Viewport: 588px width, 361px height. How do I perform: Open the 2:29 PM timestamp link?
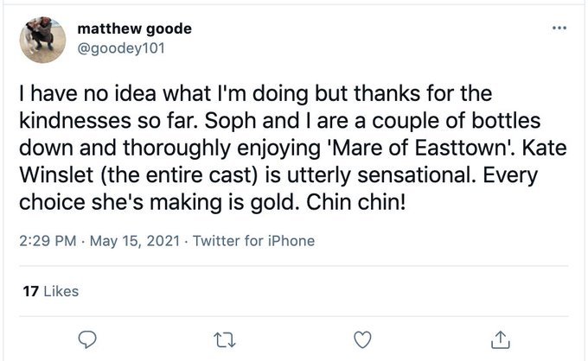click(46, 241)
